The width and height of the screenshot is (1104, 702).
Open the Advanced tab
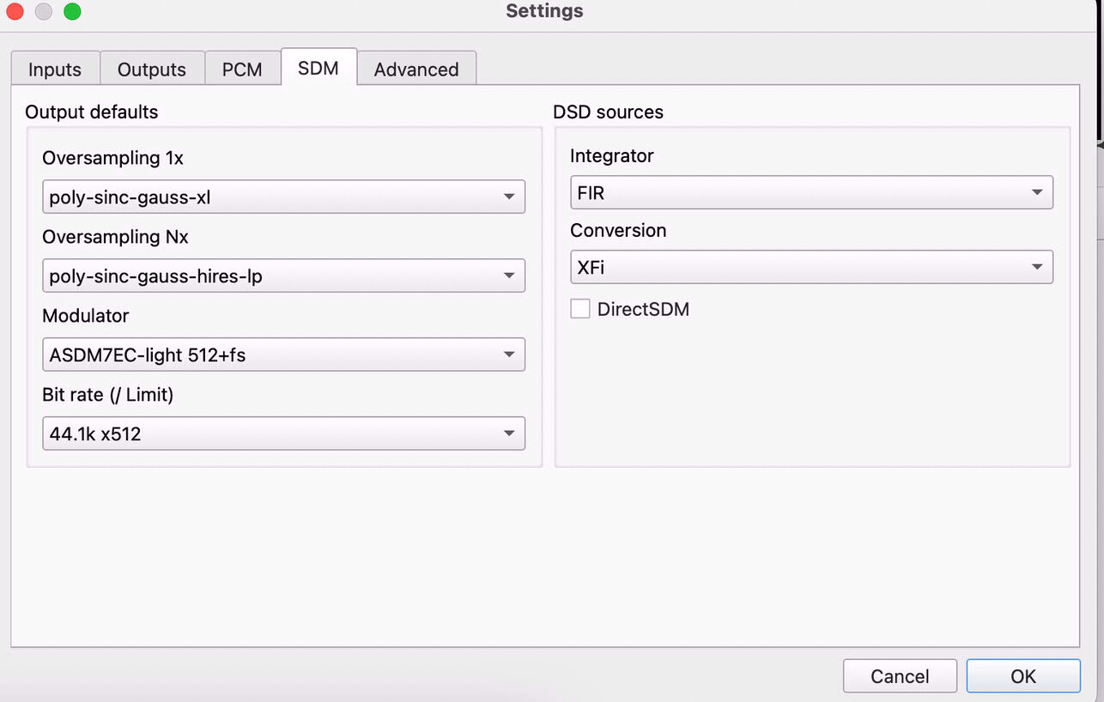(x=416, y=69)
